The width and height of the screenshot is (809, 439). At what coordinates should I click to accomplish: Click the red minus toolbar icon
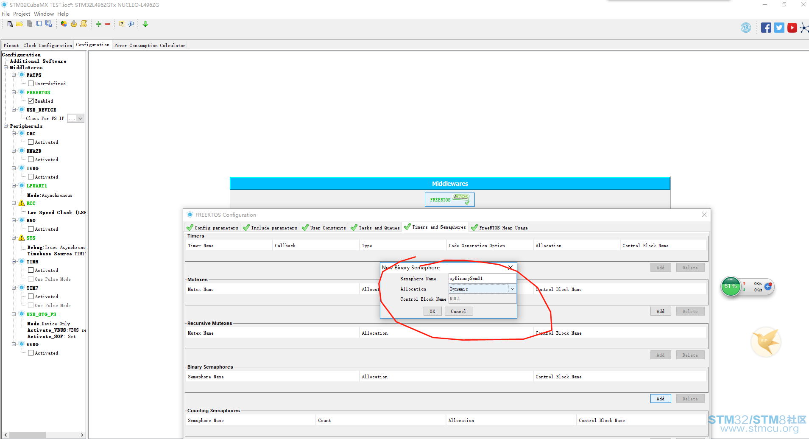point(108,24)
